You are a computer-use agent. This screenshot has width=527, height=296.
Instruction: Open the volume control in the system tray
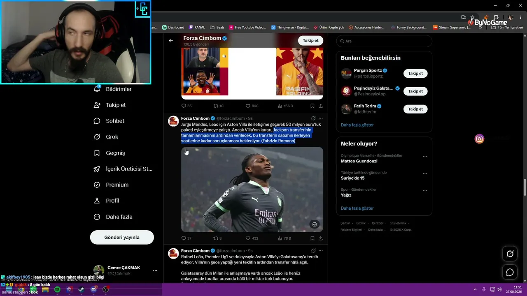500,290
